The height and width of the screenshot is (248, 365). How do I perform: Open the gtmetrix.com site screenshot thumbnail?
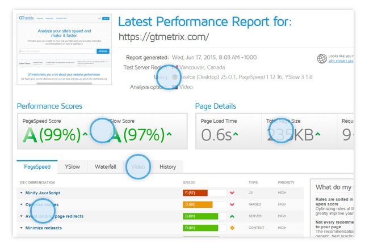[x=64, y=49]
